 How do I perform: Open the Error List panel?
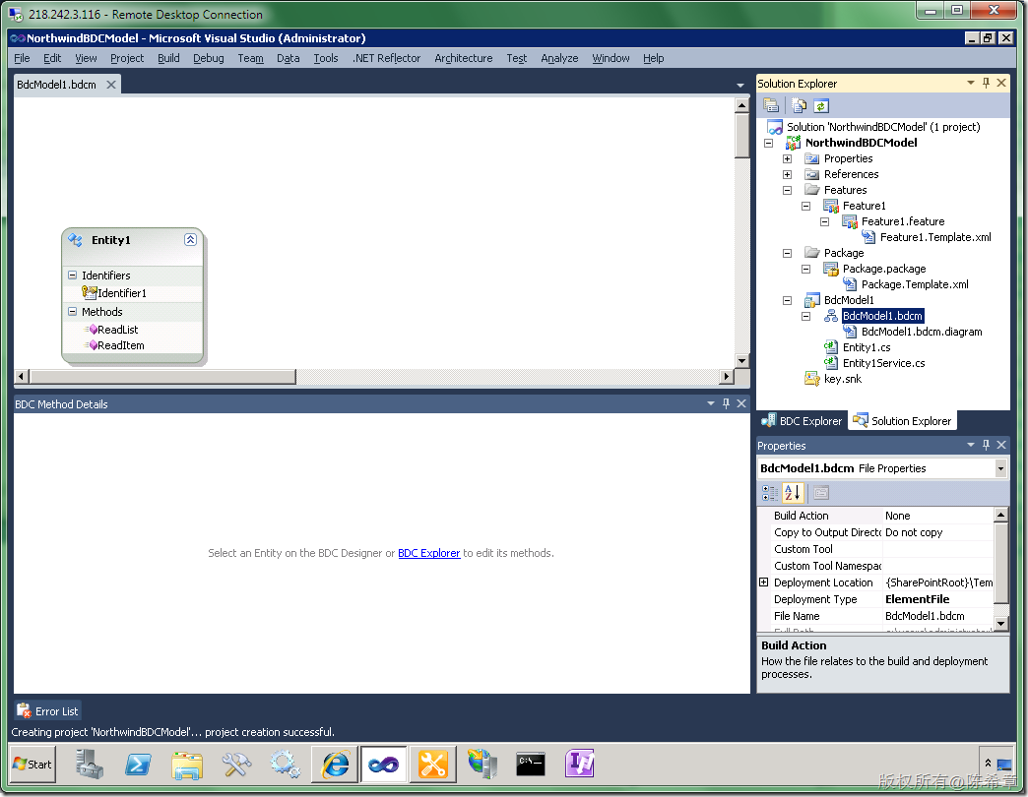coord(47,710)
